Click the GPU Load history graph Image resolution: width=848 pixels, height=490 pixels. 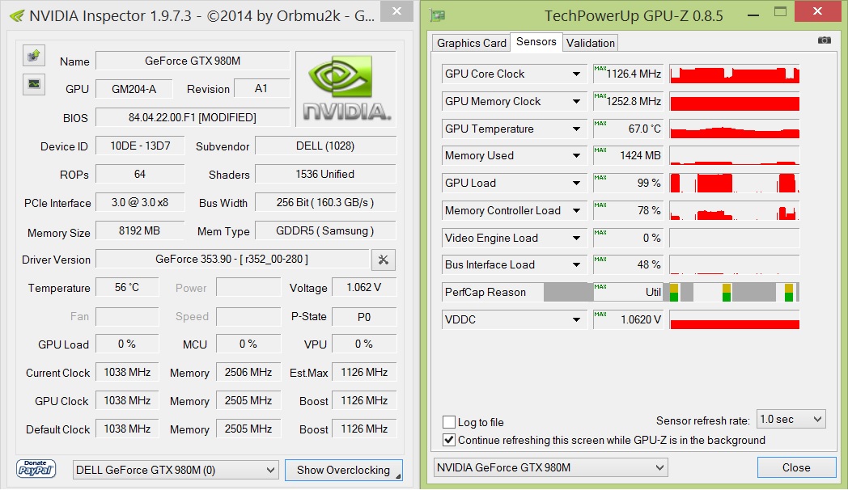click(x=735, y=183)
